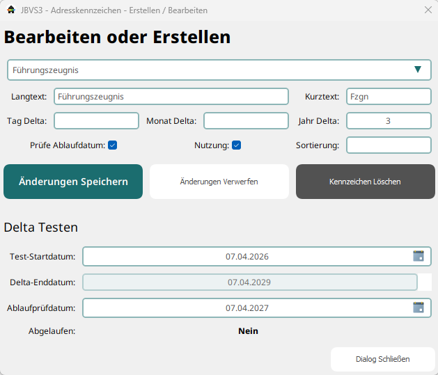Toggle the Prüfe Ablaufdatum checkbox

pos(112,145)
